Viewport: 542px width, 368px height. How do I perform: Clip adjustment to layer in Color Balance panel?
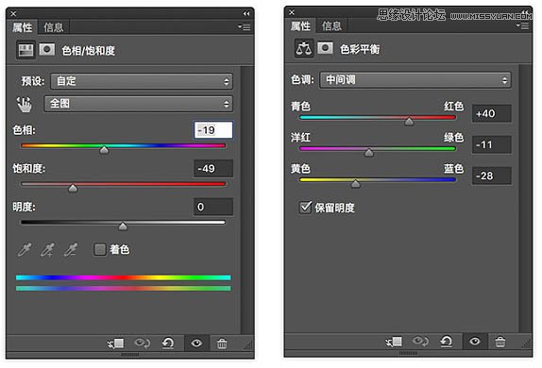tap(394, 342)
